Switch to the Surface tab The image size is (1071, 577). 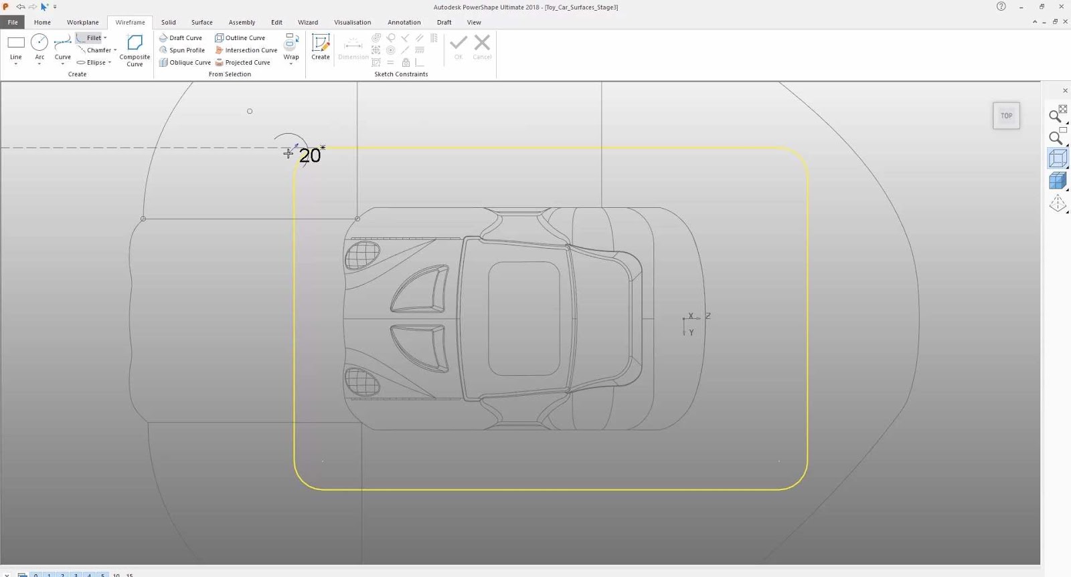(201, 22)
